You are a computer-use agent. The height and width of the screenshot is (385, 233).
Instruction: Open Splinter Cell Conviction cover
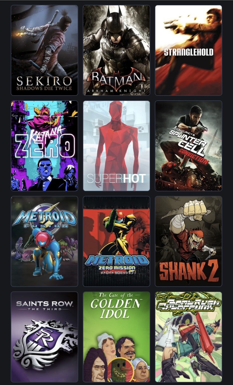(189, 146)
